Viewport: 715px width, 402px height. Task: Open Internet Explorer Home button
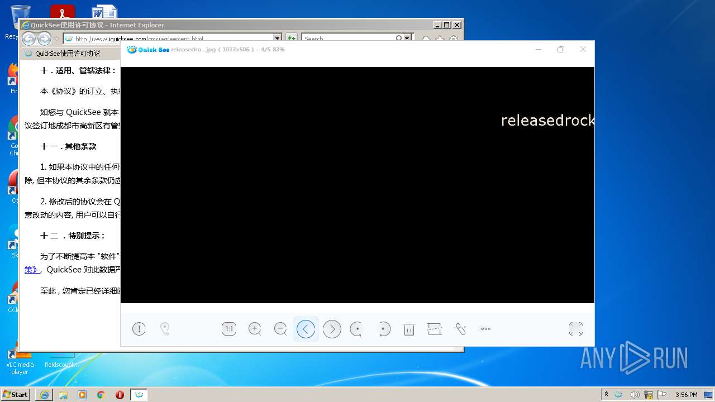point(426,39)
